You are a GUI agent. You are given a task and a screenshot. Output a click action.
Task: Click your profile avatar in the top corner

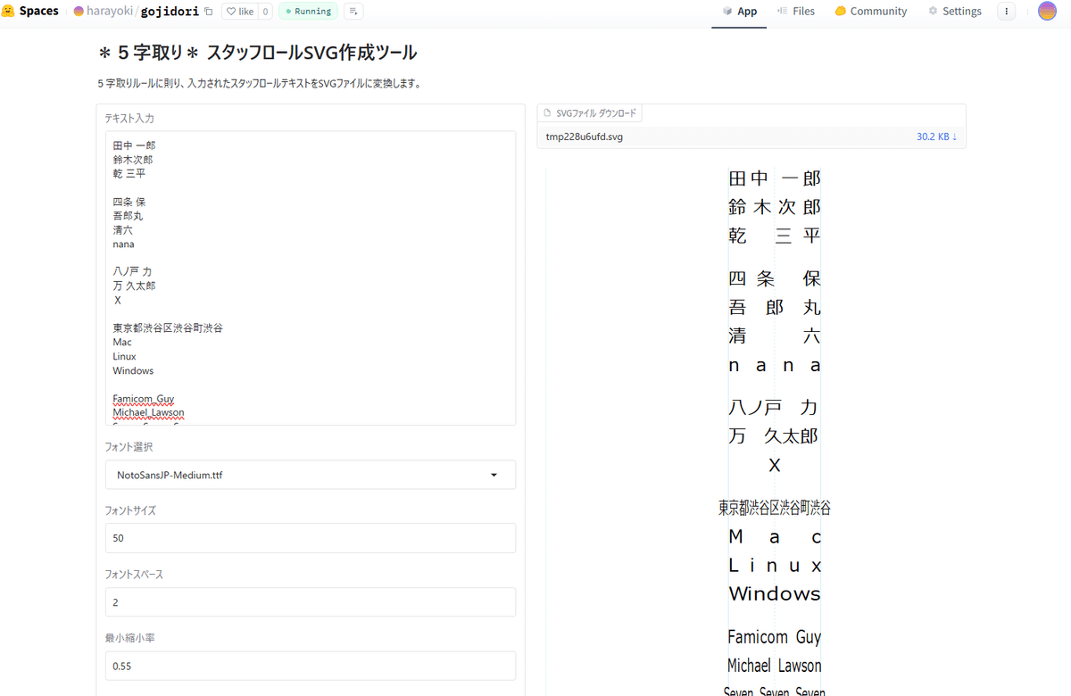(1048, 11)
